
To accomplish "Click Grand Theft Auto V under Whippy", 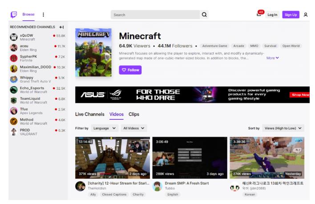I will (35, 81).
